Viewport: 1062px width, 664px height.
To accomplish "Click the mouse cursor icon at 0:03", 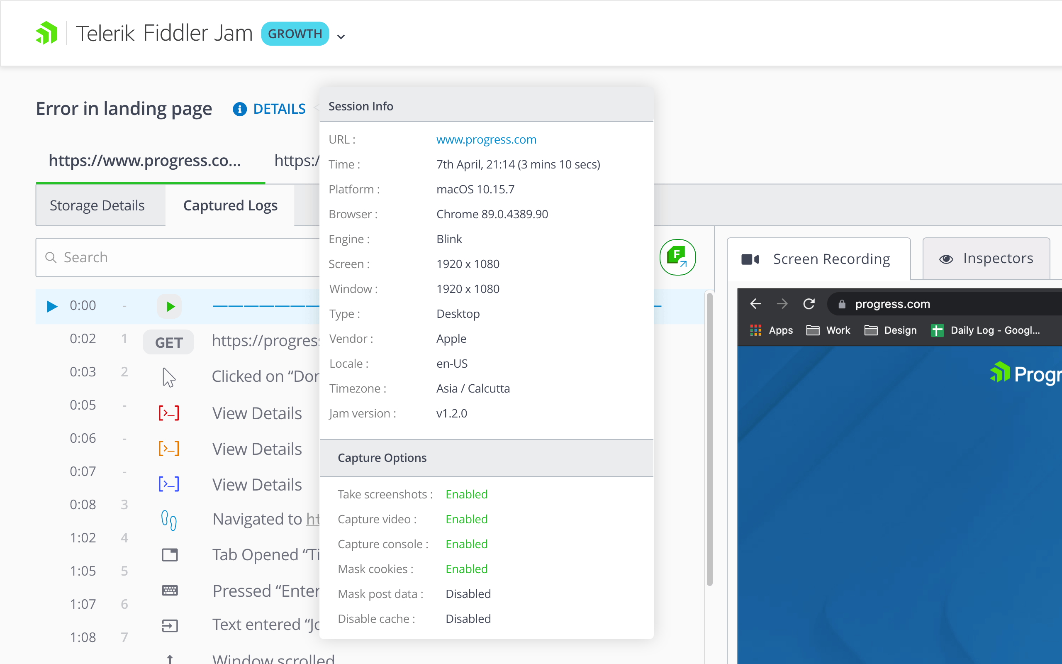I will 169,377.
